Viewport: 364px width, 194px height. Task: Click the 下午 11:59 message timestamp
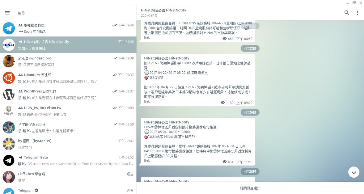point(244,162)
